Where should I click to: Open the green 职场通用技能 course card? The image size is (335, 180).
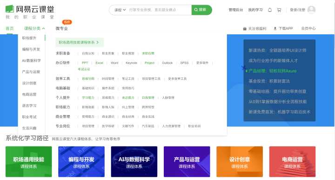click(29, 161)
